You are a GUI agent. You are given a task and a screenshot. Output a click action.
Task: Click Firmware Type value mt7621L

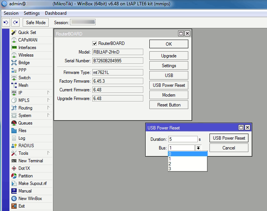coord(118,72)
